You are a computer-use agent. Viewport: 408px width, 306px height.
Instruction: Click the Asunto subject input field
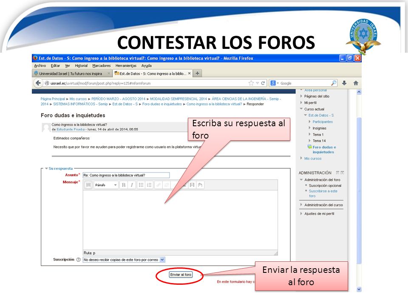pos(126,175)
